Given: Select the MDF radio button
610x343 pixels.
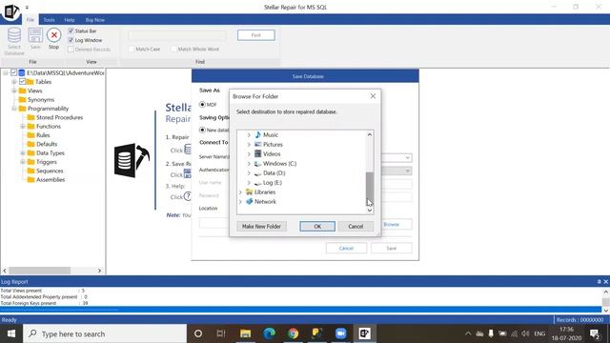Looking at the screenshot, I should coord(202,105).
